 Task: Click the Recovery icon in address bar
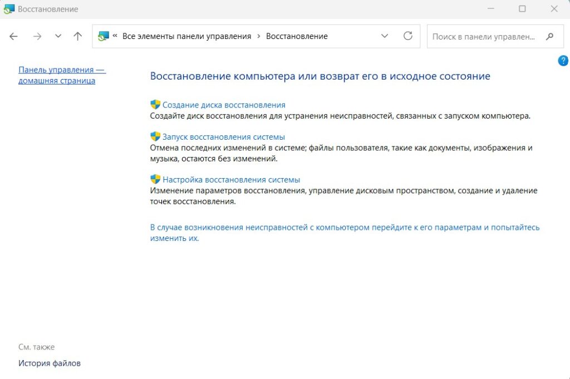point(104,36)
